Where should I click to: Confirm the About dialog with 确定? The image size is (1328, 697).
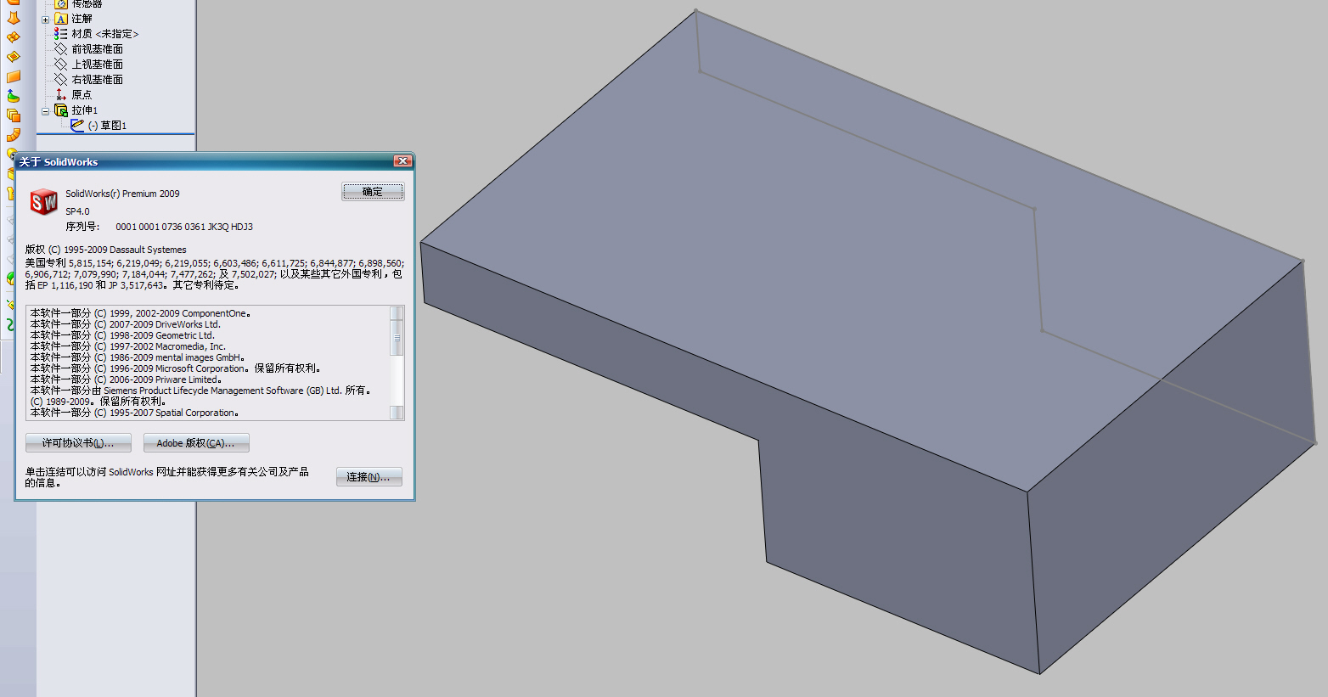(373, 192)
